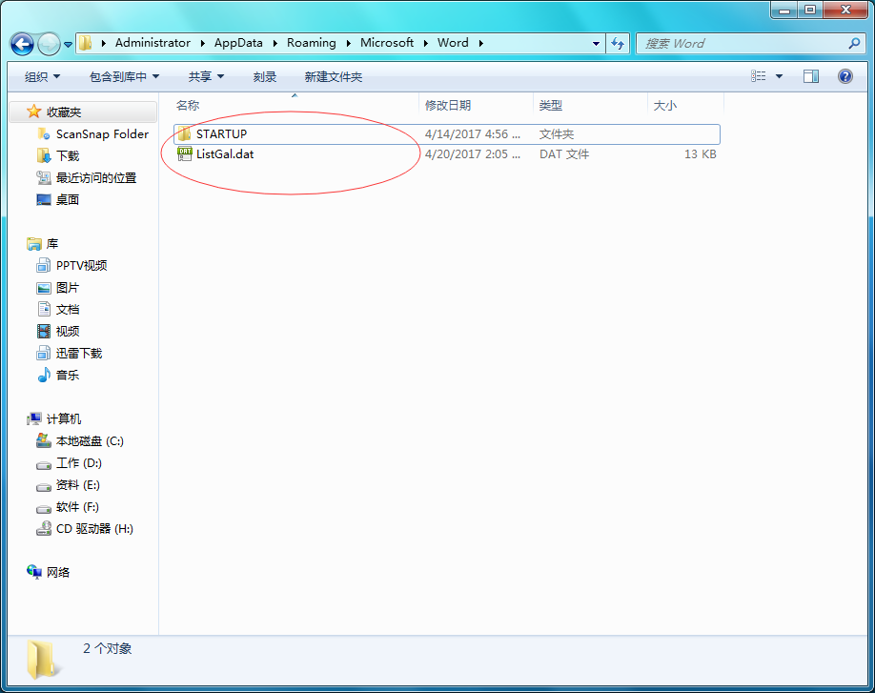The height and width of the screenshot is (693, 875).
Task: Open 工作 (D:) drive
Action: [79, 462]
